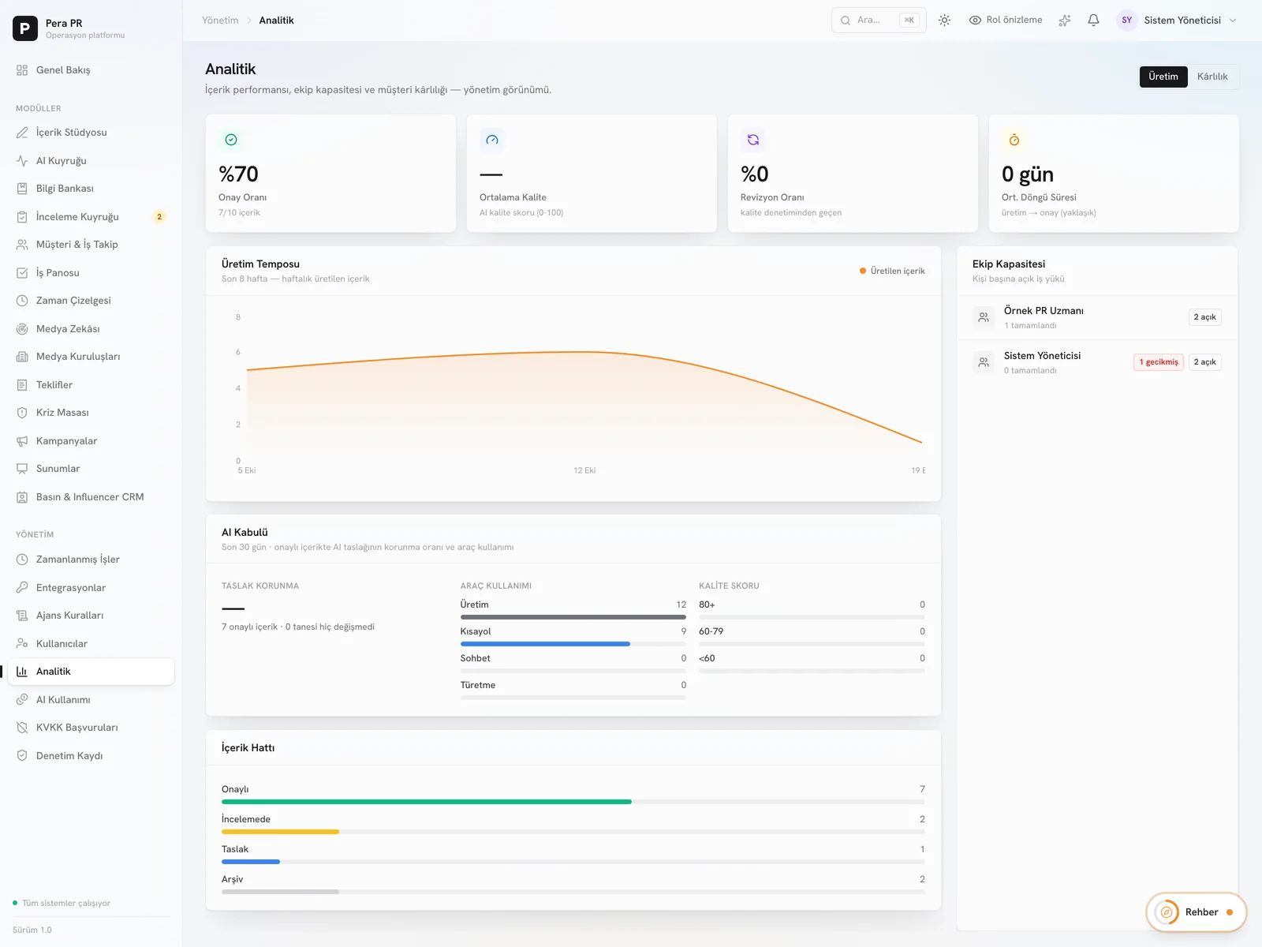Click the Onay Oranı checkmark icon
1262x947 pixels.
click(231, 140)
